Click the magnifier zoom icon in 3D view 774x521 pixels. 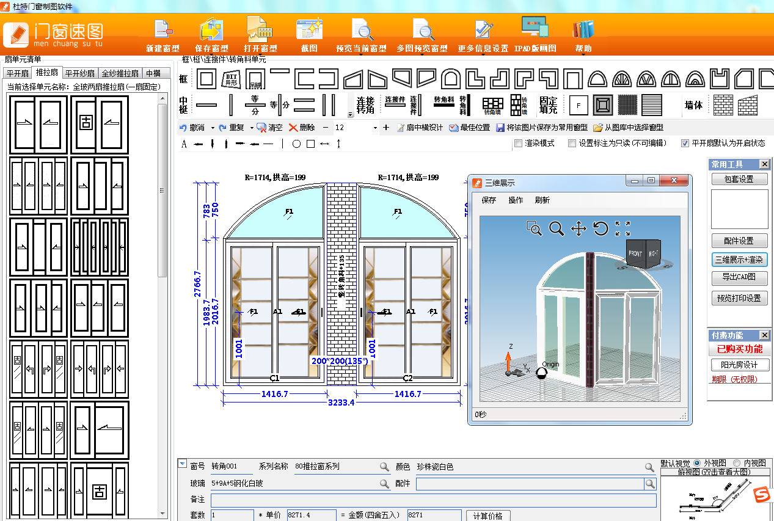[556, 228]
